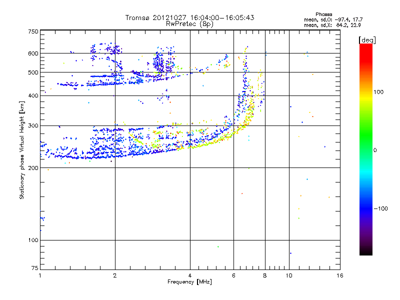Image resolution: width=400 pixels, height=300 pixels.
Task: Click the x-axis label 'Frequency [MHz]'
Action: click(189, 282)
